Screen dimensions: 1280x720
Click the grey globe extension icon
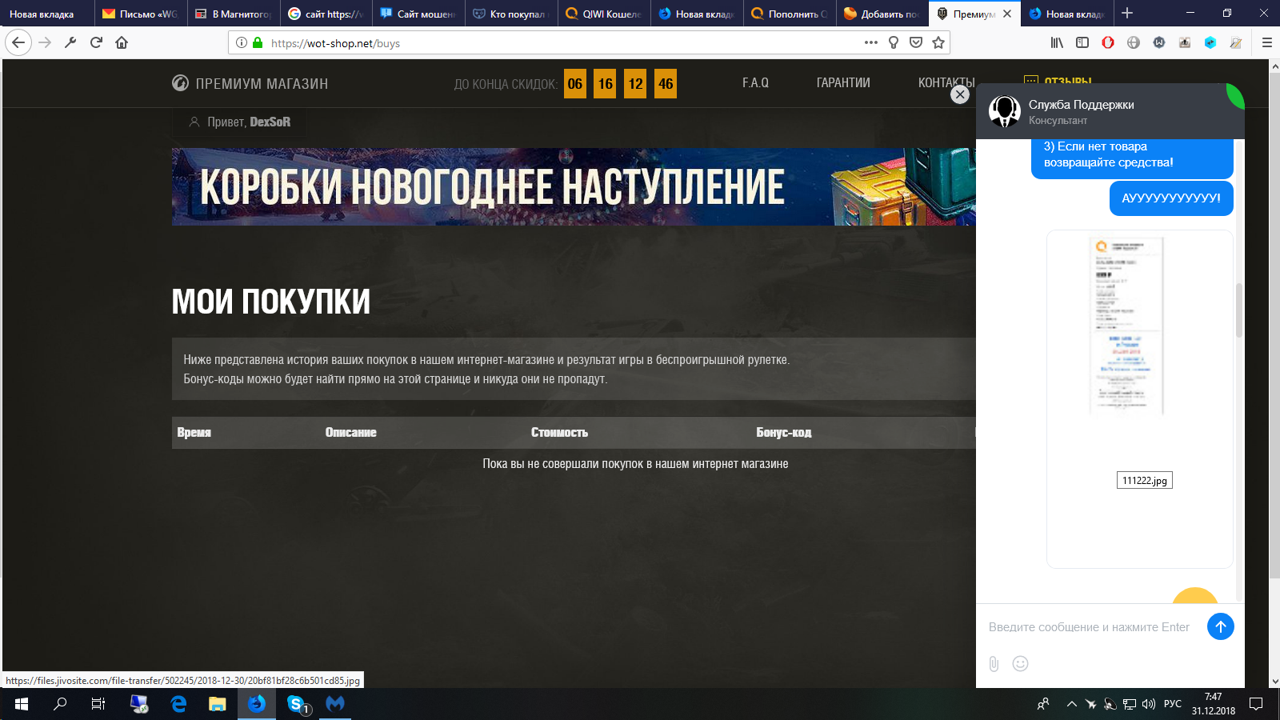[x=1134, y=42]
